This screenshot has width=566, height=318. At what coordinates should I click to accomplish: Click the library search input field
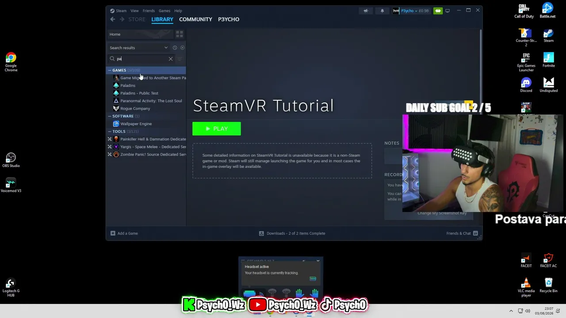tap(141, 59)
